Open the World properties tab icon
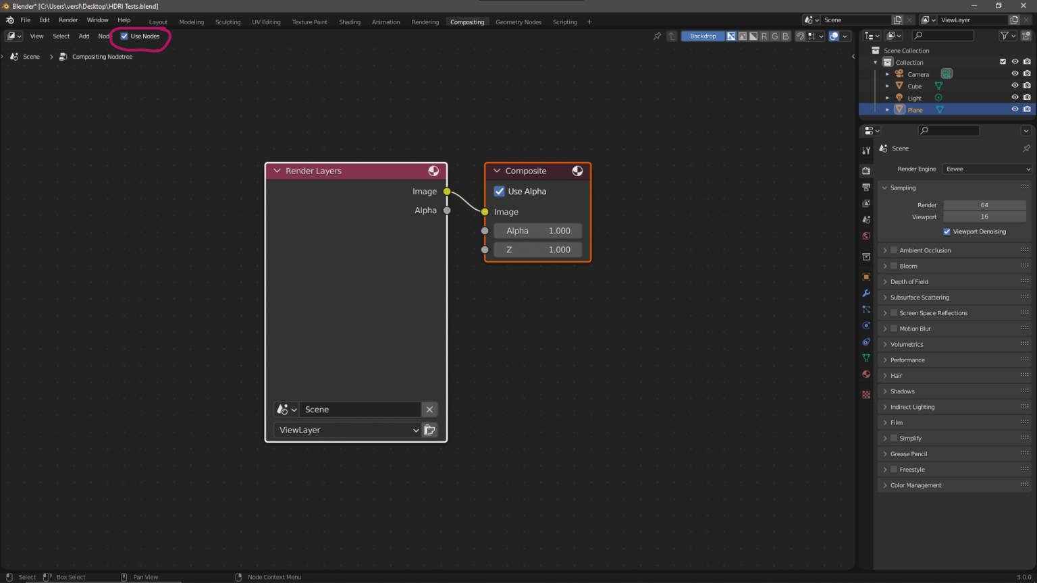Screen dimensions: 1037x583 click(x=866, y=236)
